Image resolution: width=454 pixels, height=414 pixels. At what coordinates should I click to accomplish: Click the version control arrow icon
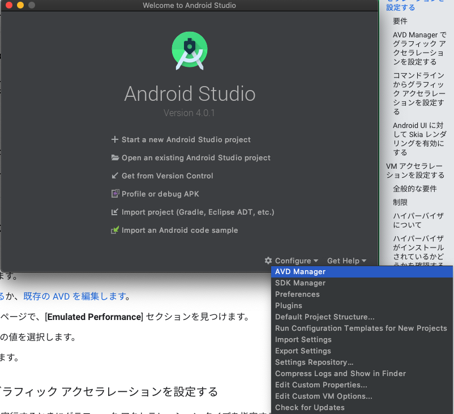pos(115,176)
